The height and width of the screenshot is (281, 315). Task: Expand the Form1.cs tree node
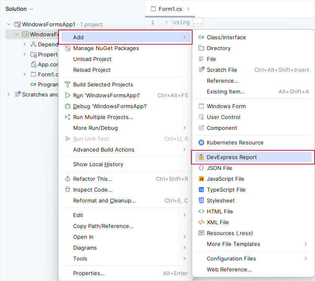pyautogui.click(x=25, y=74)
